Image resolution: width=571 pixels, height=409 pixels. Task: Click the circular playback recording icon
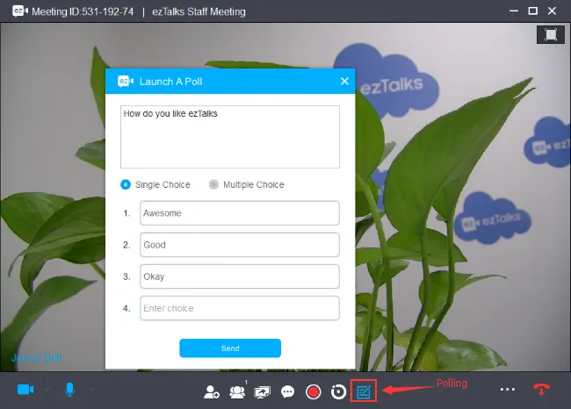[338, 392]
